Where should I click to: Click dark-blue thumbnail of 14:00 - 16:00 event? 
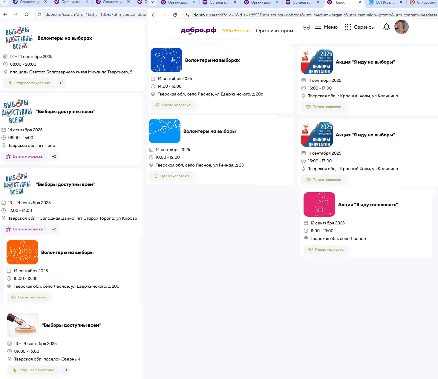click(166, 60)
